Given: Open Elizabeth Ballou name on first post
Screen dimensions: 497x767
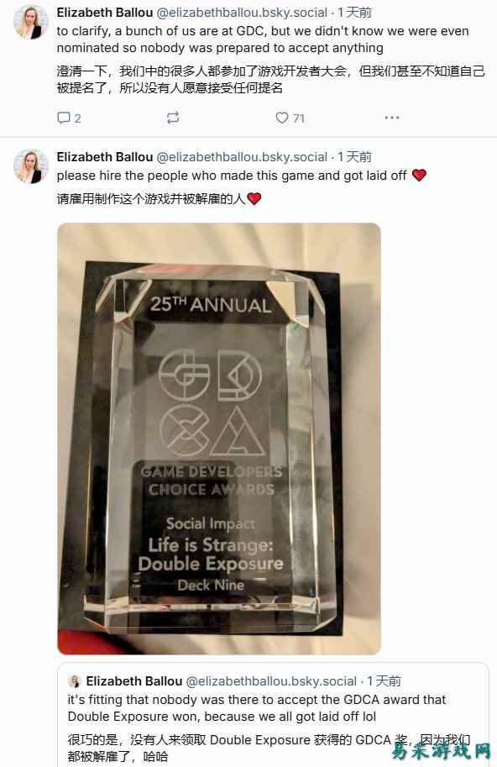Looking at the screenshot, I should [x=105, y=13].
